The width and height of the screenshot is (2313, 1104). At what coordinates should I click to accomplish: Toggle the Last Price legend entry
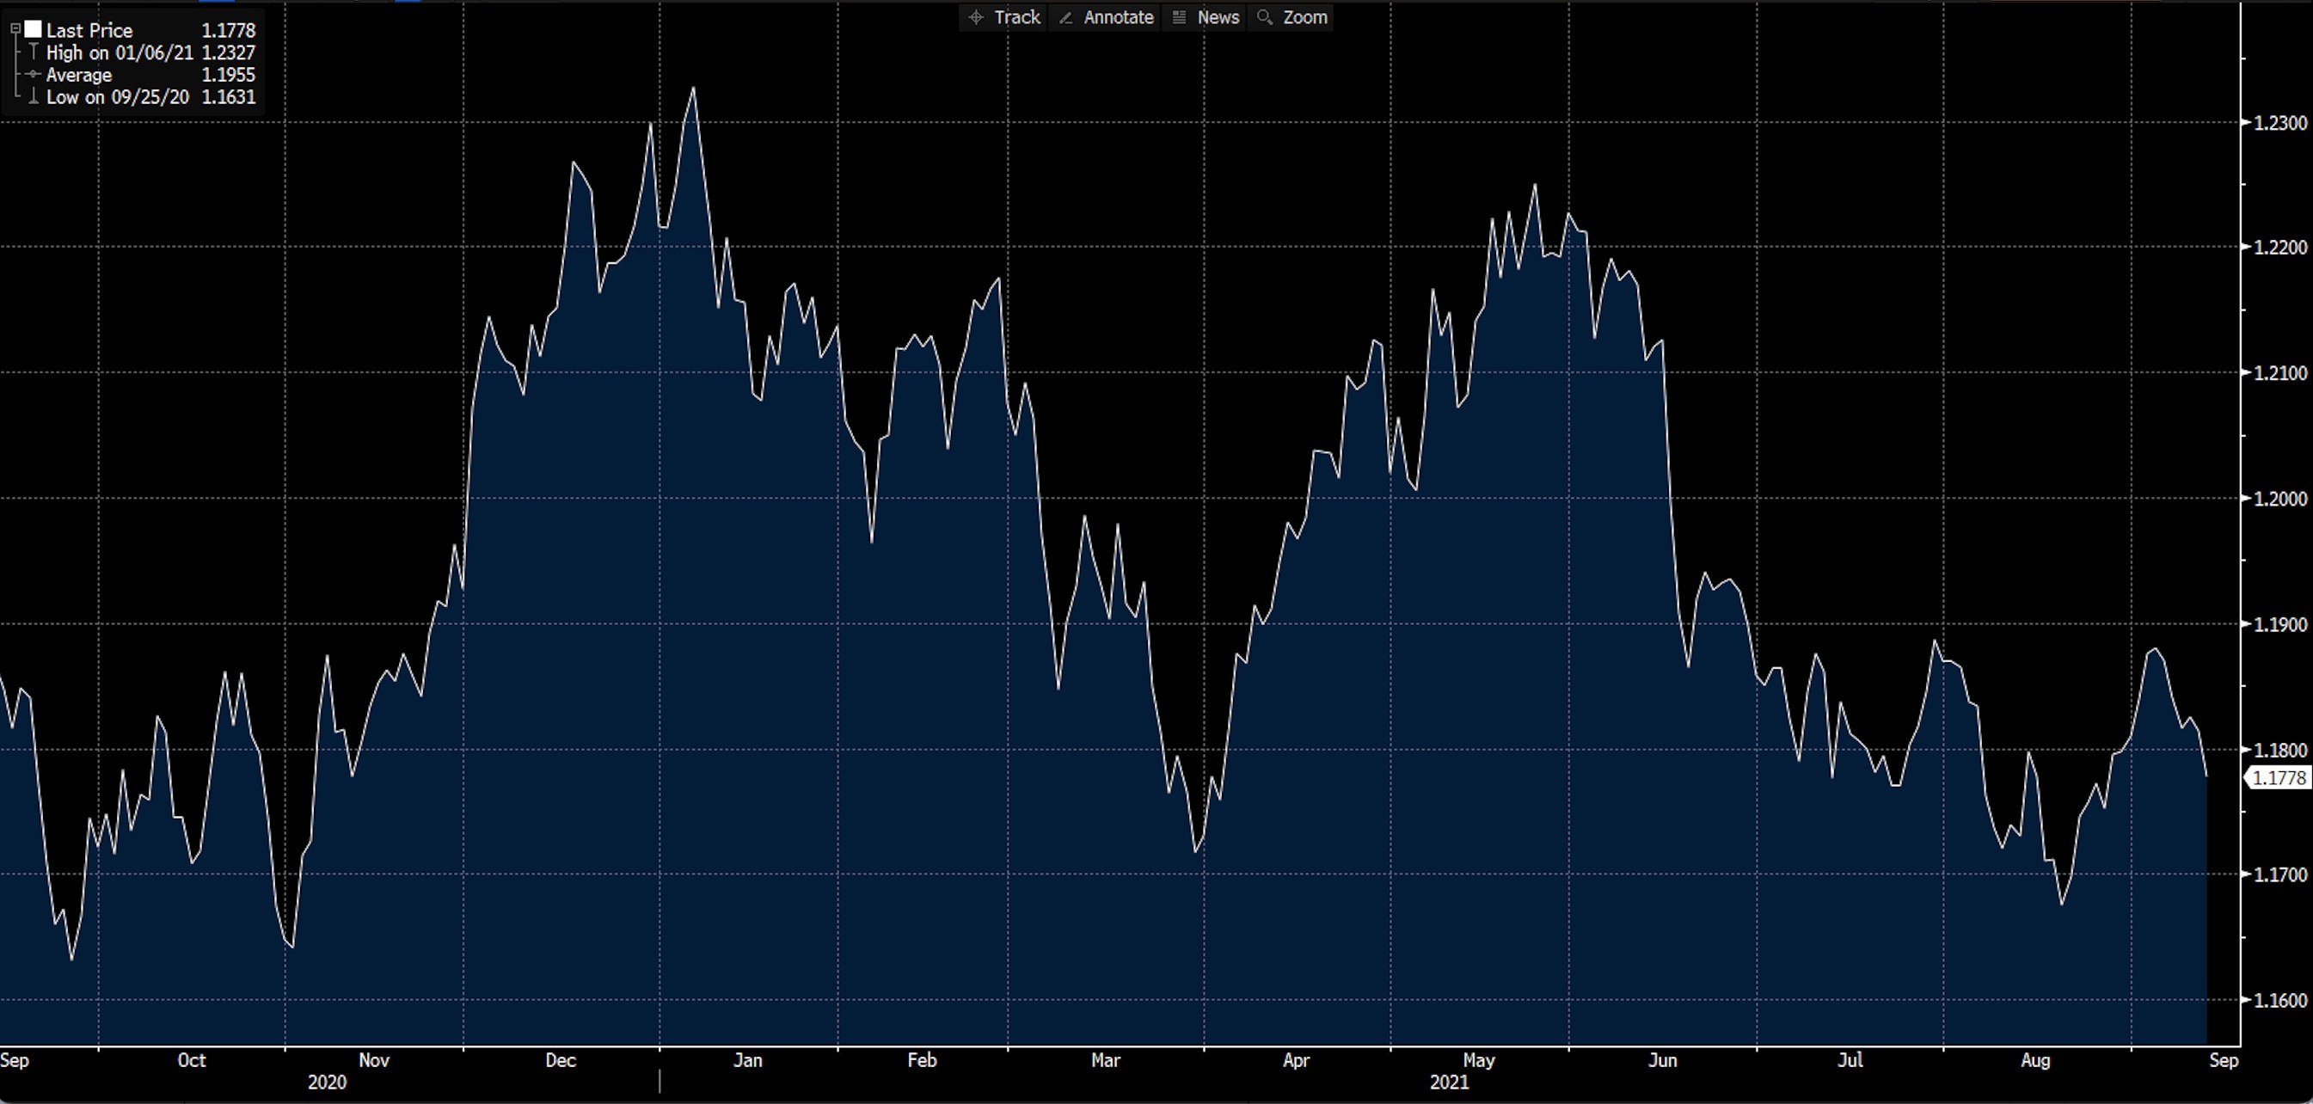click(89, 29)
